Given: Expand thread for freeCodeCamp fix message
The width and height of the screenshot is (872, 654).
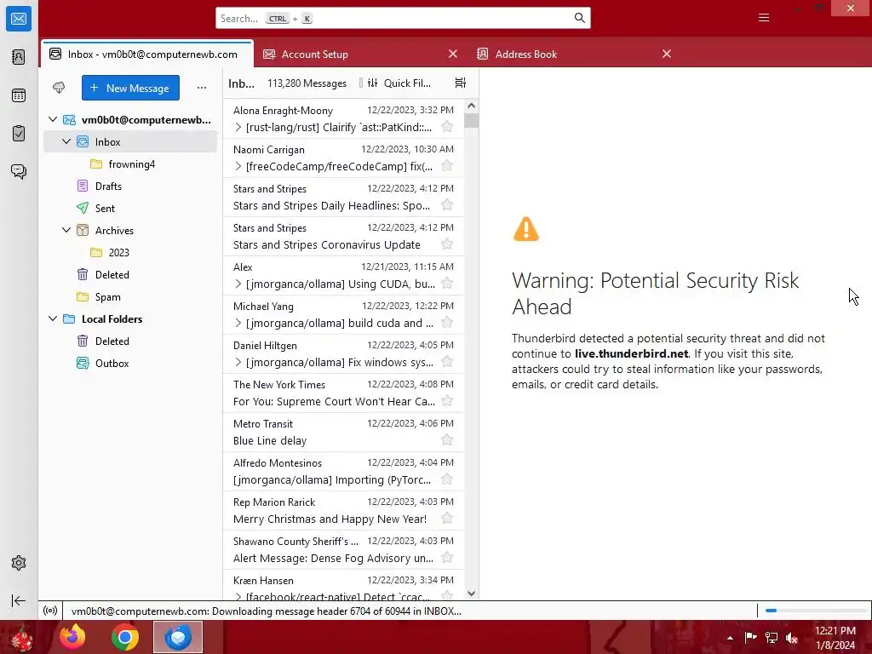Looking at the screenshot, I should pos(238,166).
